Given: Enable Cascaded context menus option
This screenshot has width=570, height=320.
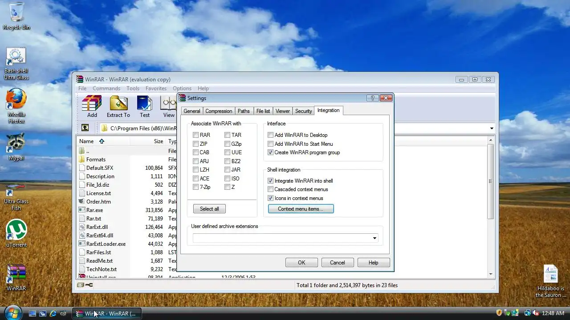Looking at the screenshot, I should [x=270, y=189].
